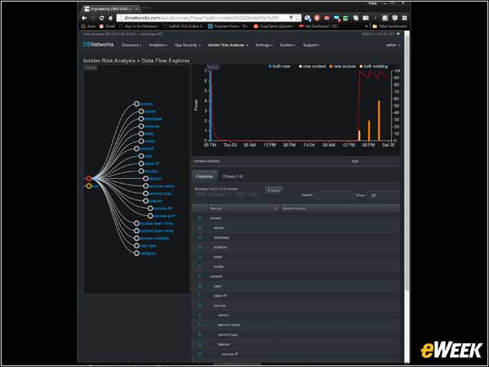Toggle the 'both existing' legend series
This screenshot has width=489, height=367.
pos(374,67)
